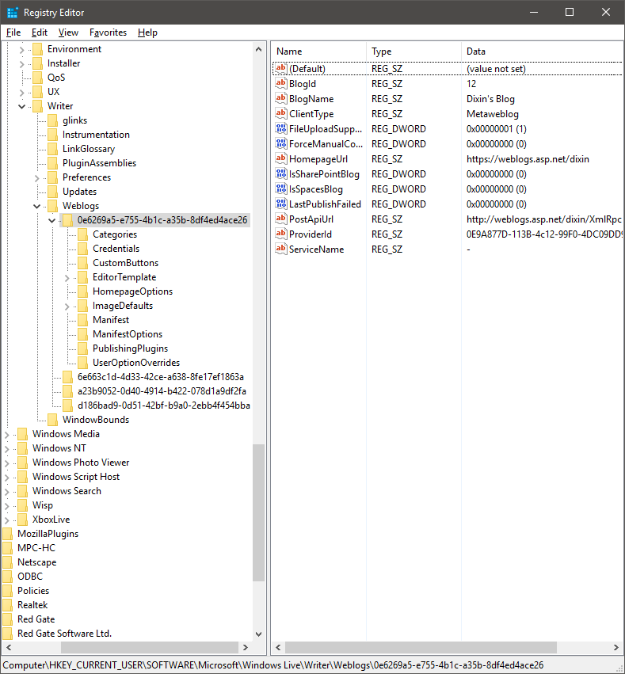This screenshot has height=674, width=625.
Task: Click the Instrumentation folder icon
Action: pos(52,135)
